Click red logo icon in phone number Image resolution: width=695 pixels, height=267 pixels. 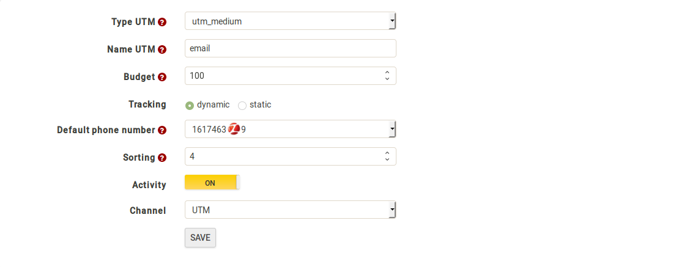tap(234, 130)
